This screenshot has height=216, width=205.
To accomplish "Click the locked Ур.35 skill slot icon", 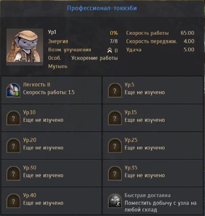I will (115, 173).
